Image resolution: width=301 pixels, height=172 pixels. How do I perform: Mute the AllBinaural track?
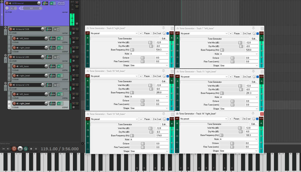[x=77, y=2]
